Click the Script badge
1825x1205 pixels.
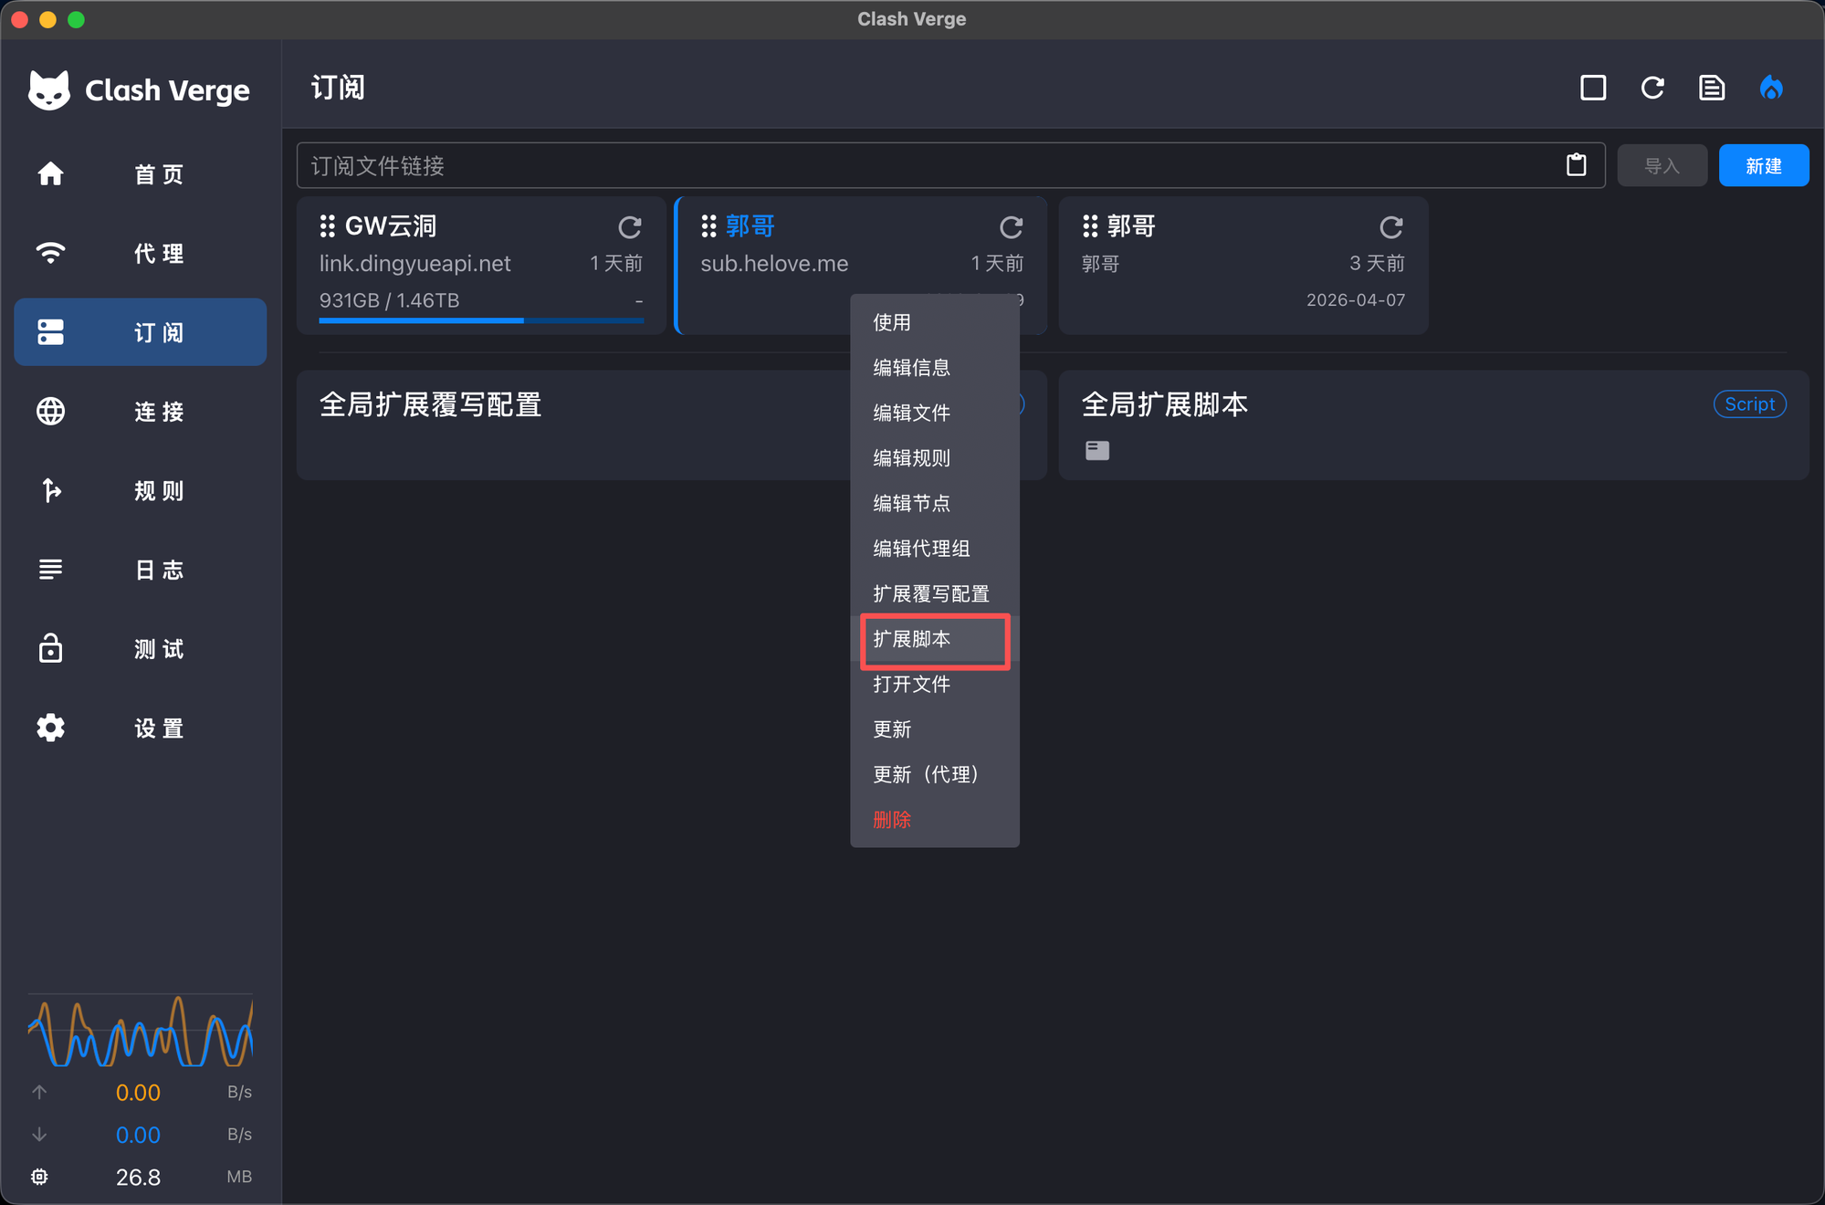pyautogui.click(x=1749, y=403)
